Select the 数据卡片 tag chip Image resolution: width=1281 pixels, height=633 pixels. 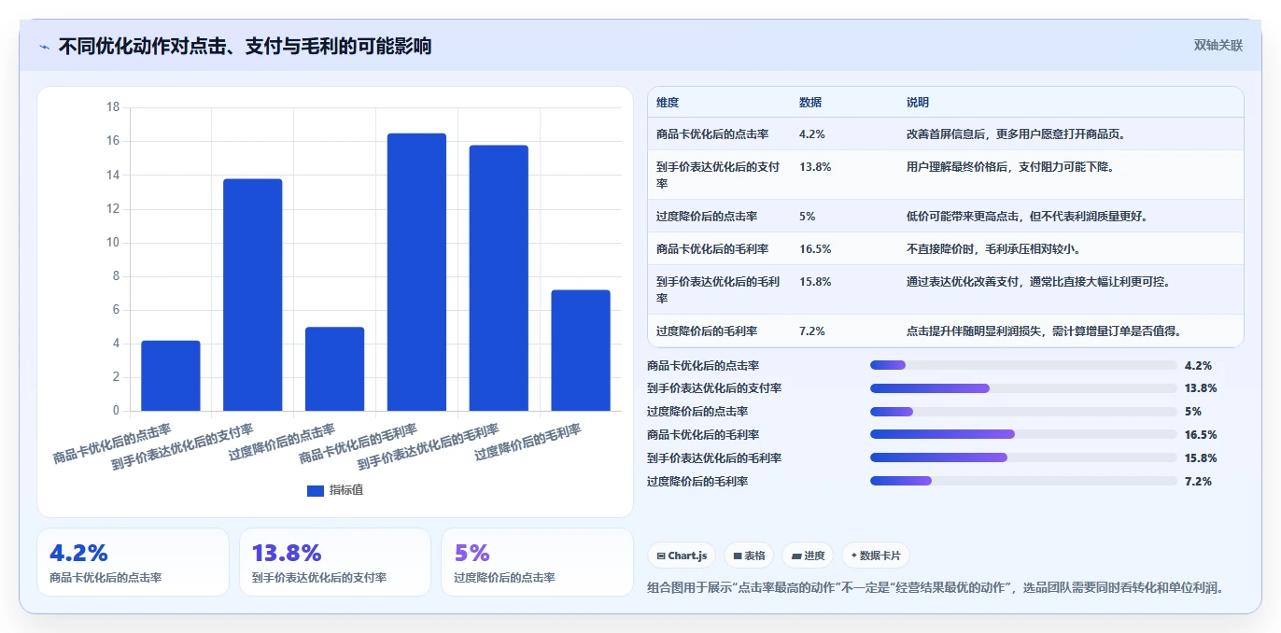coord(875,556)
